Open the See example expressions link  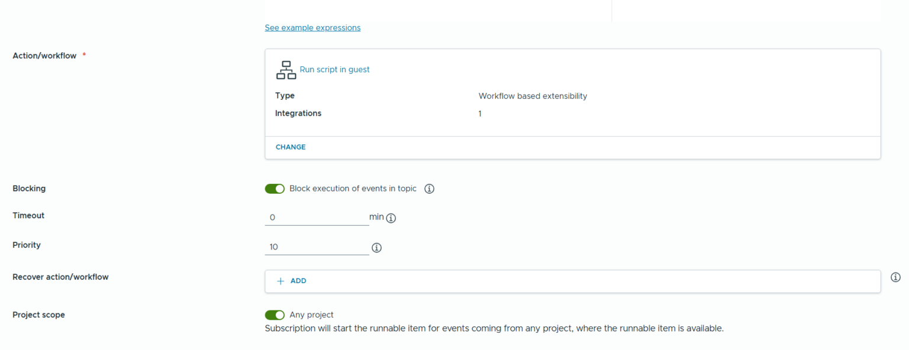coord(312,27)
